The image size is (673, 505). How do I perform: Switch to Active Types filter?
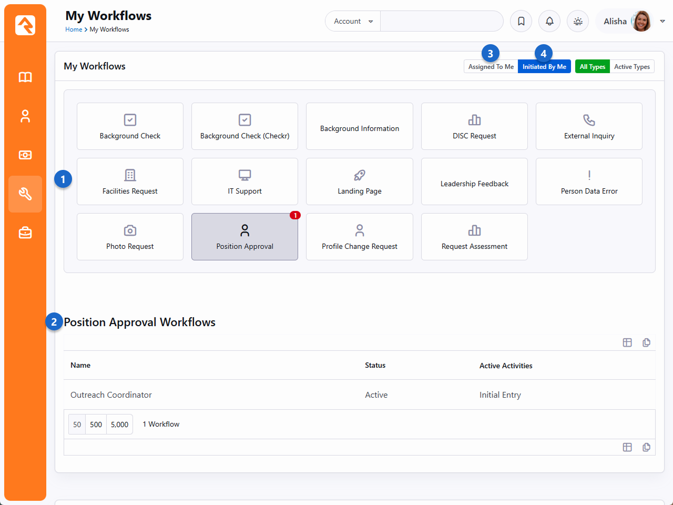(631, 67)
